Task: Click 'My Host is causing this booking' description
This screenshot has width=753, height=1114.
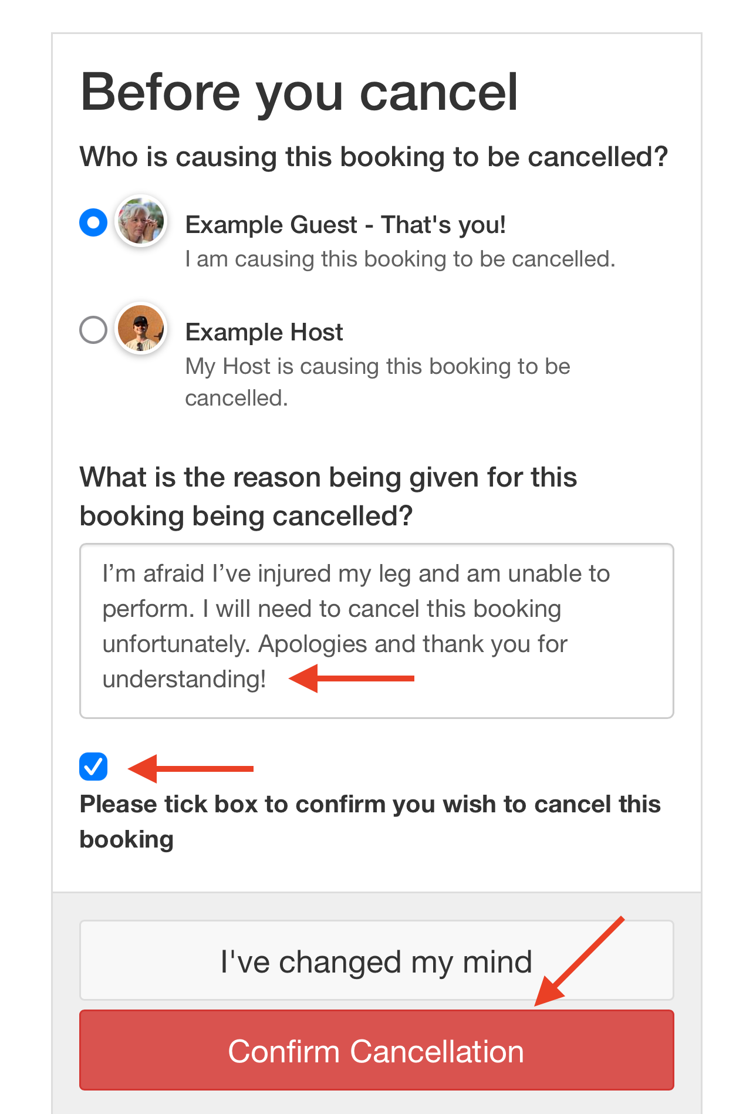Action: click(378, 382)
